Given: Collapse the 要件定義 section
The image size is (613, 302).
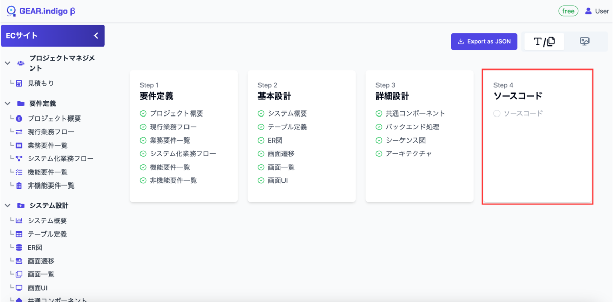Looking at the screenshot, I should [8, 103].
